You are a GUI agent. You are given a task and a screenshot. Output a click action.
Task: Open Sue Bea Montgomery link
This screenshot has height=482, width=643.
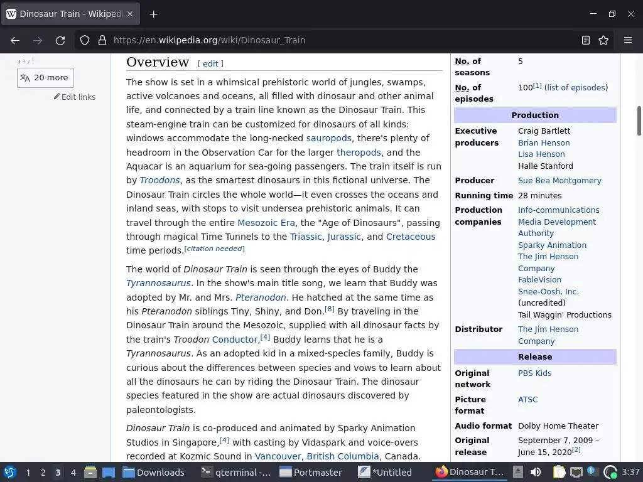point(559,181)
